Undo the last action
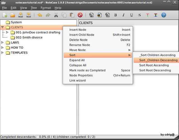The width and height of the screenshot is (179, 140). tap(40, 15)
